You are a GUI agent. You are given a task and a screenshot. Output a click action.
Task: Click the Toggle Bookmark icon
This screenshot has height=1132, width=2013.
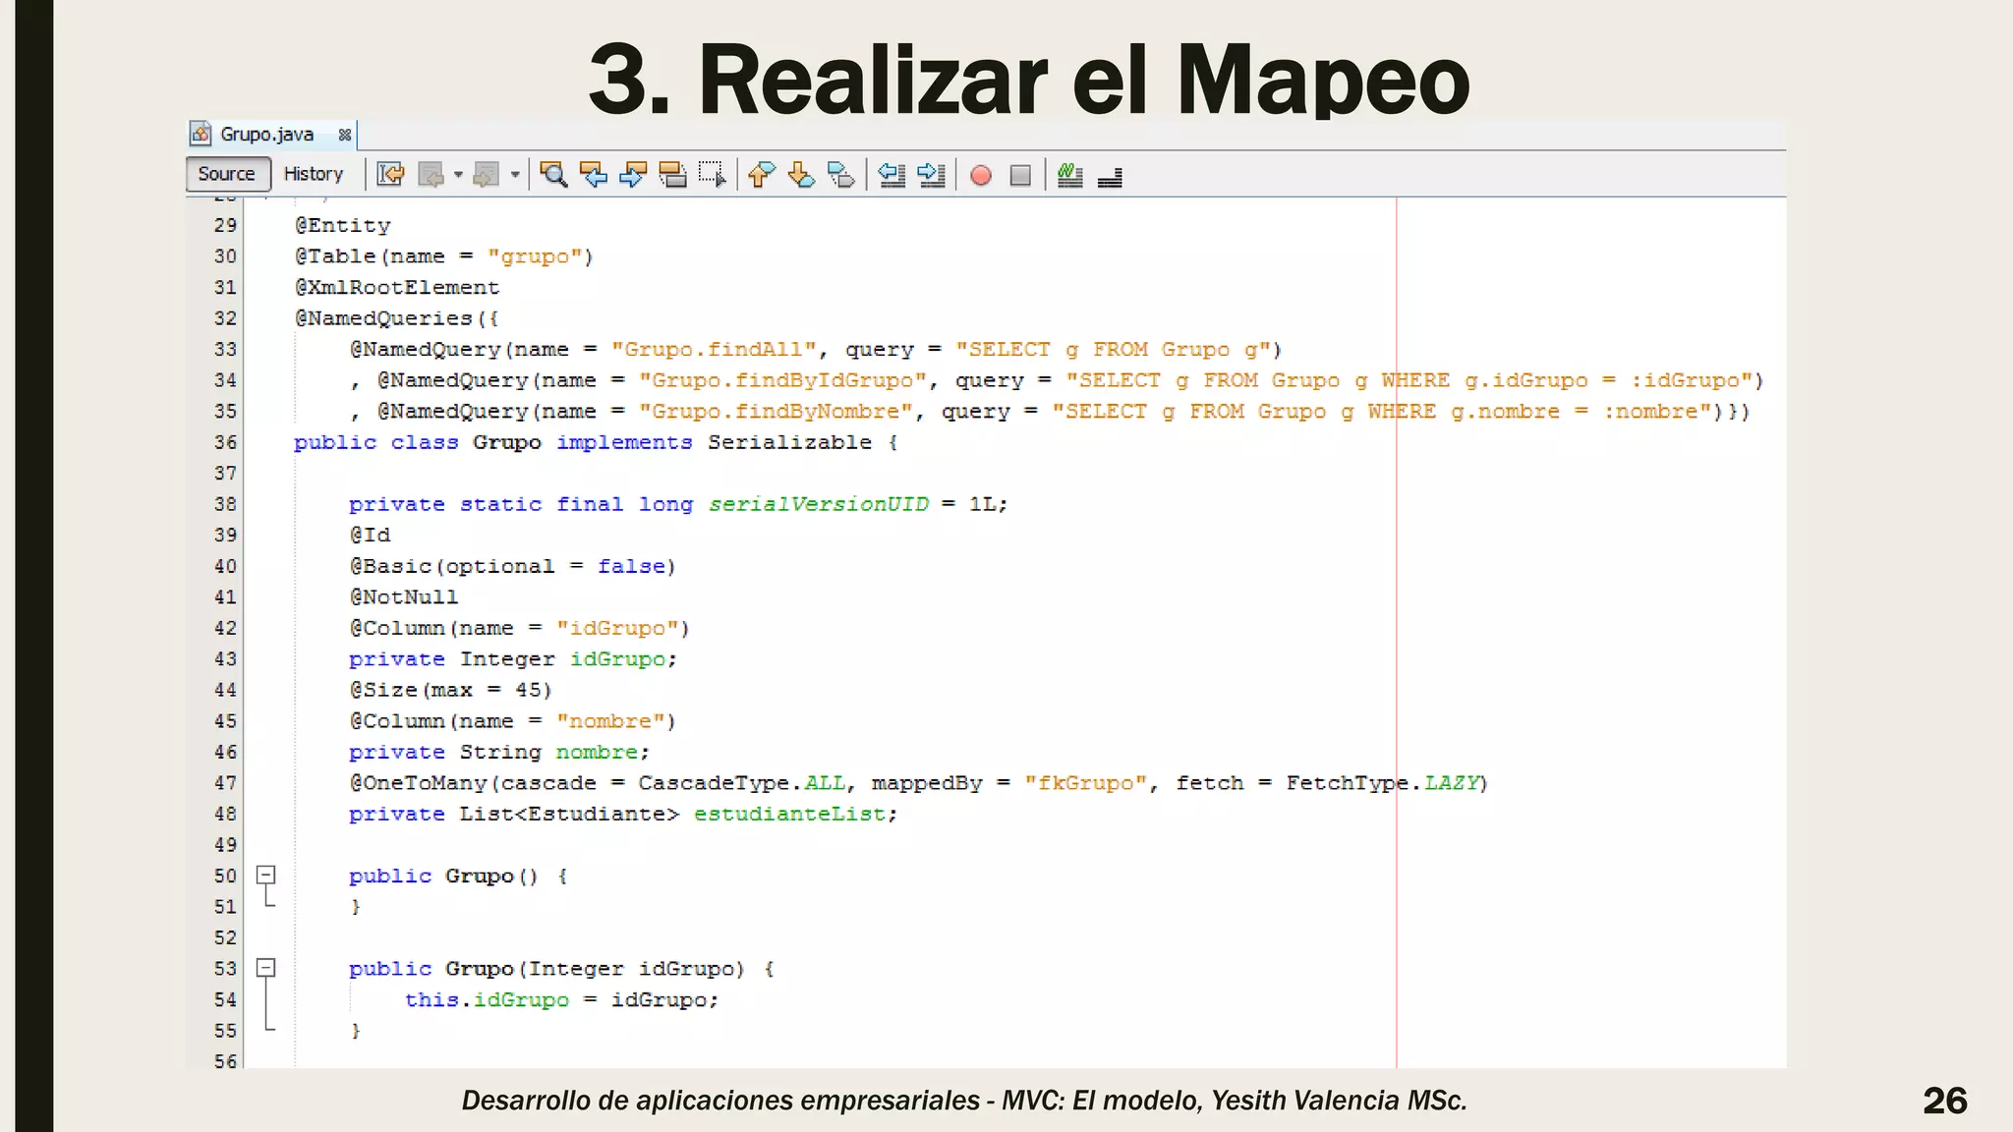click(841, 175)
